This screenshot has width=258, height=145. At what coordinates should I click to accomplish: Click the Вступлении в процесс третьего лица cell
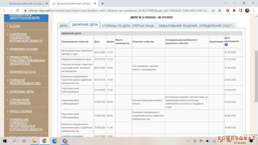pyautogui.click(x=186, y=102)
